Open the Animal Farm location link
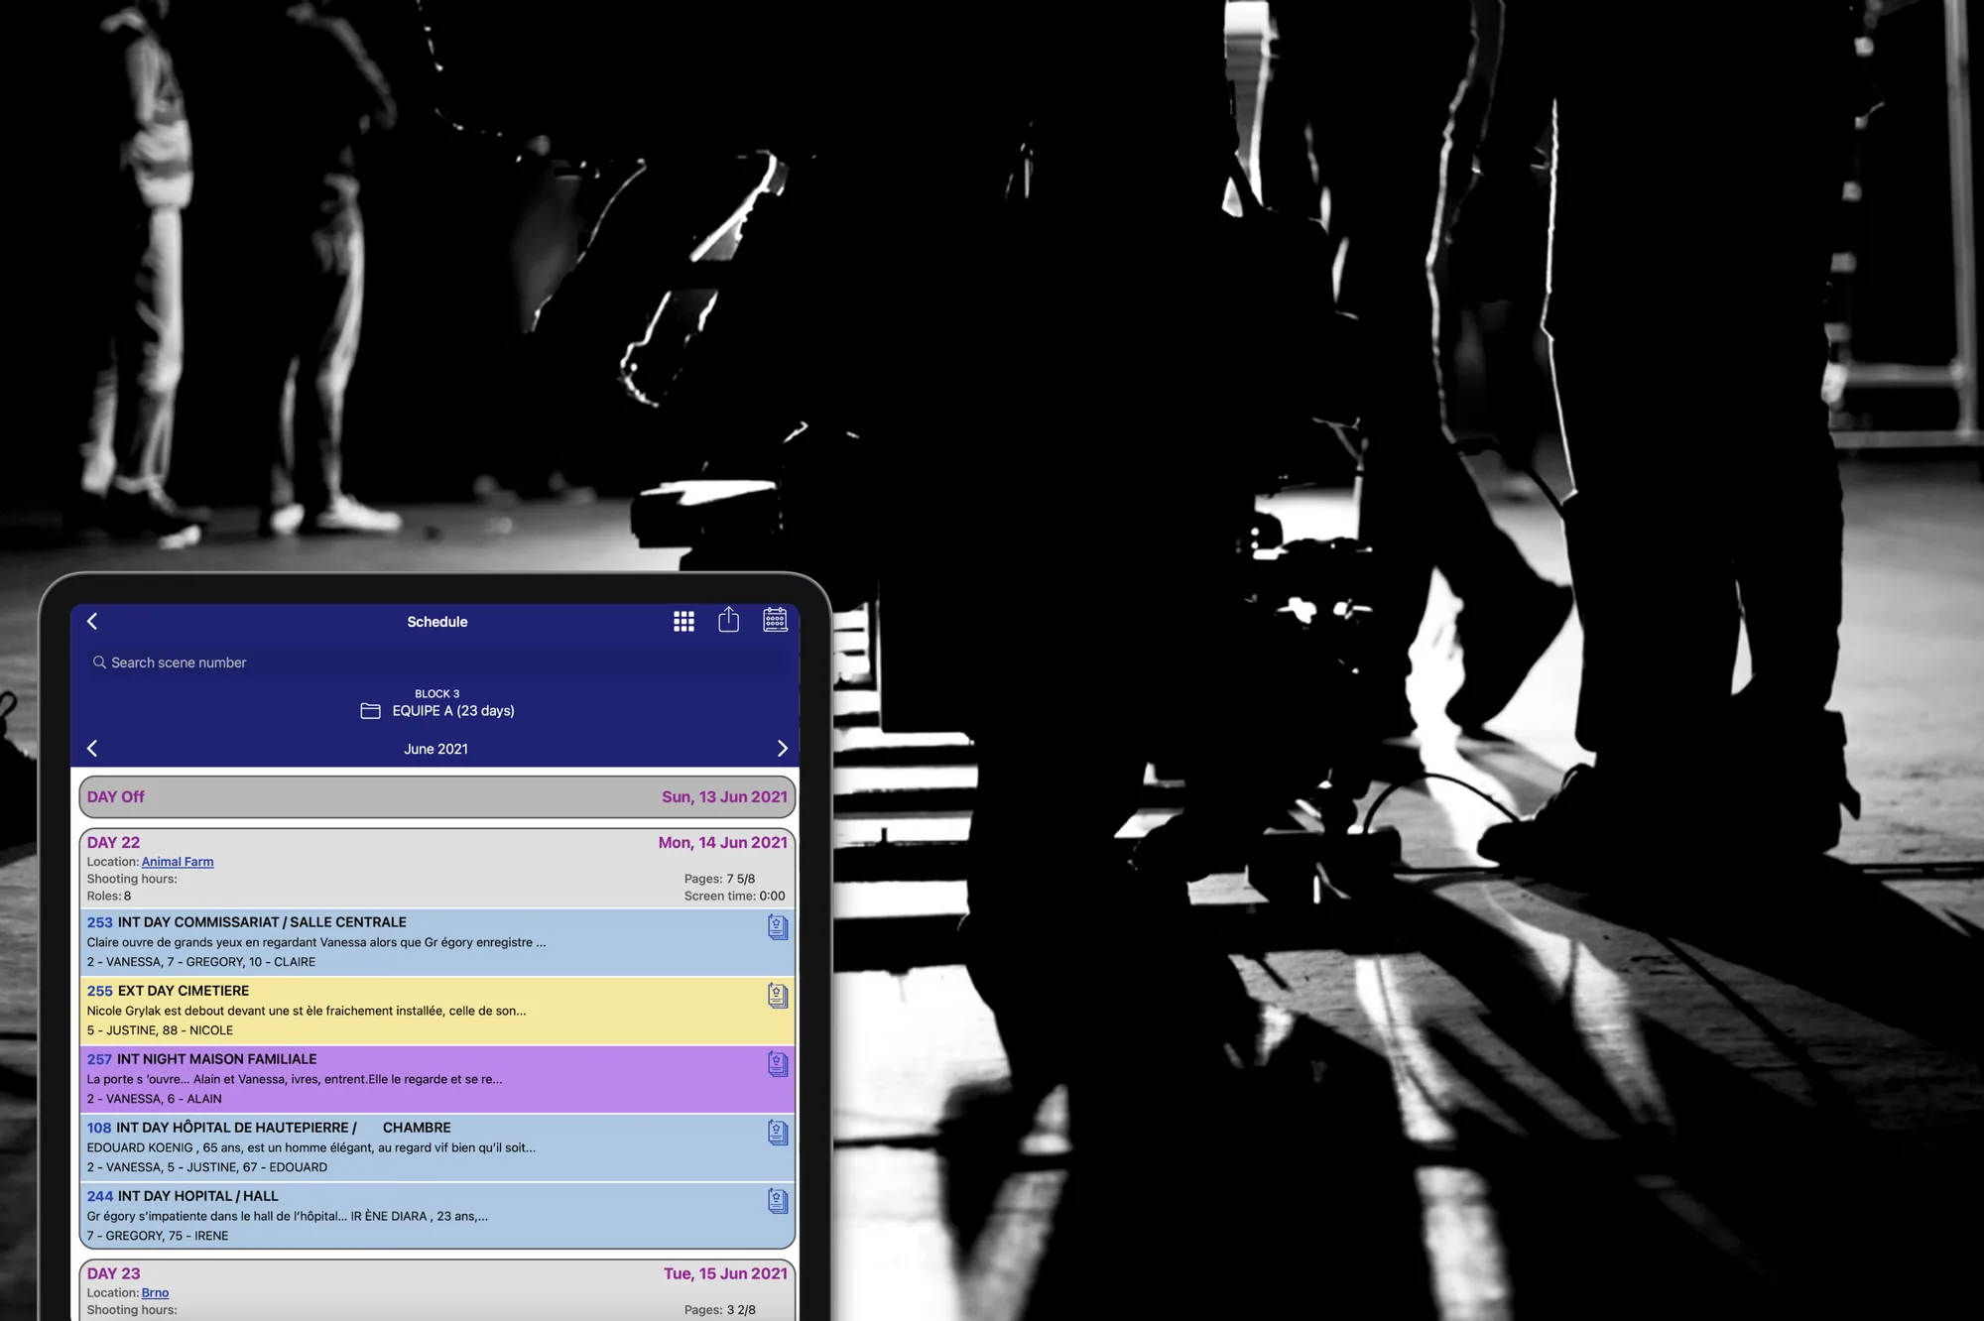The width and height of the screenshot is (1984, 1321). coord(178,862)
